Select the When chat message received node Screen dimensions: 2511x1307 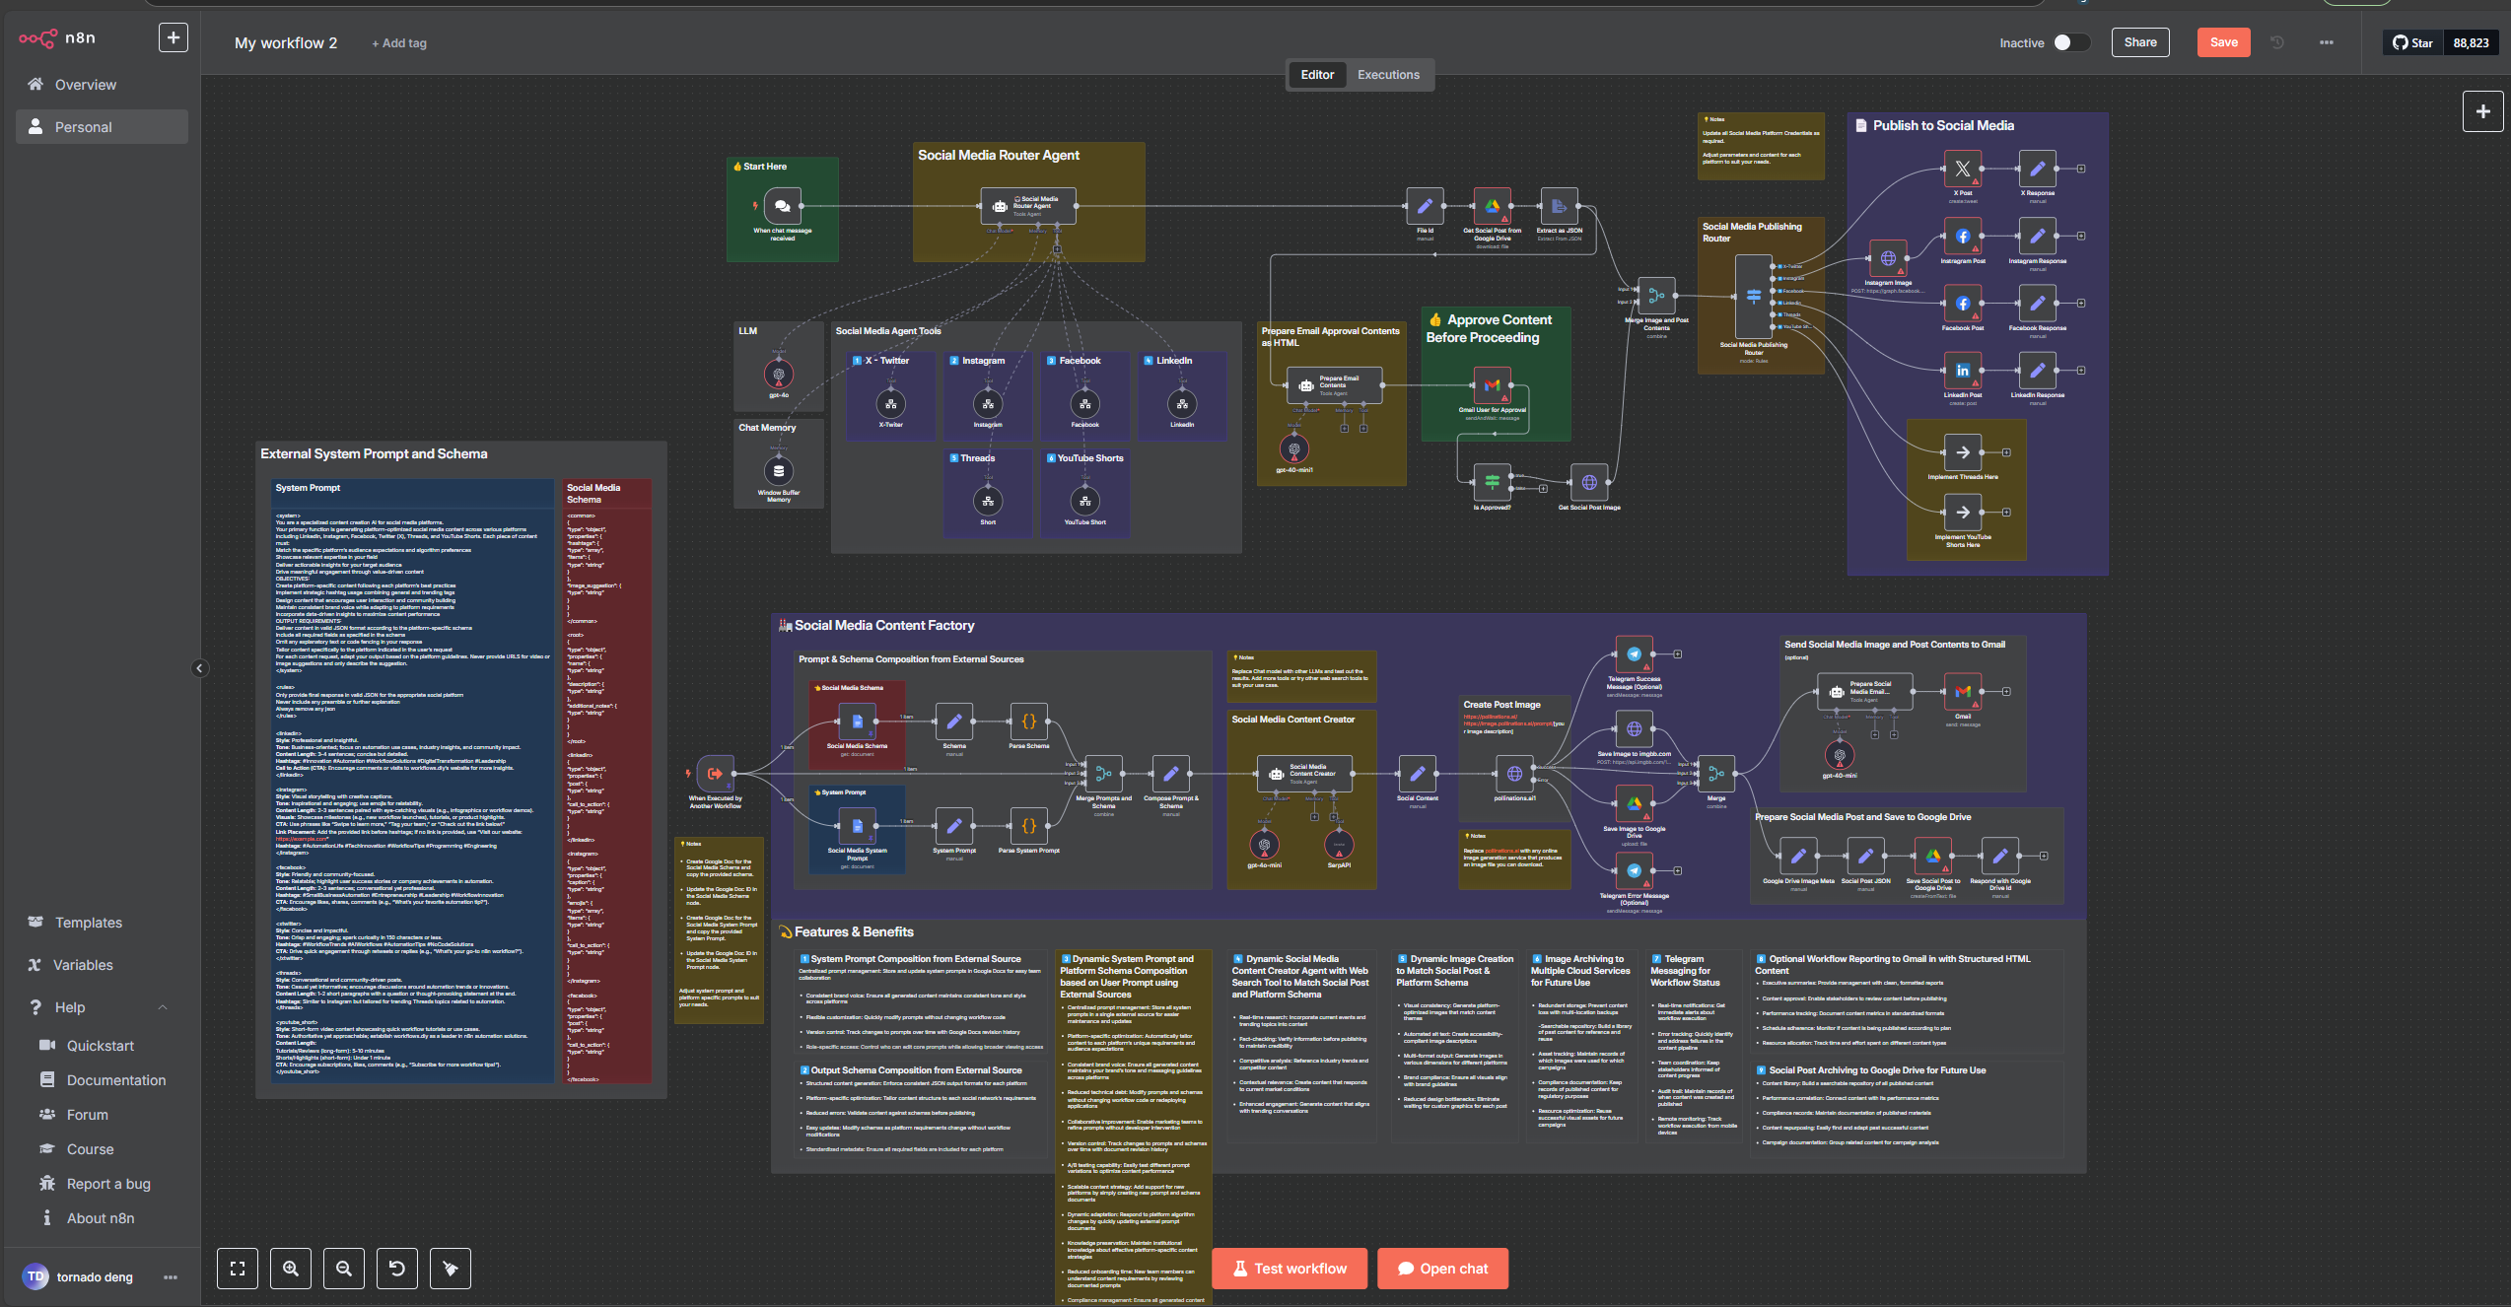point(783,206)
